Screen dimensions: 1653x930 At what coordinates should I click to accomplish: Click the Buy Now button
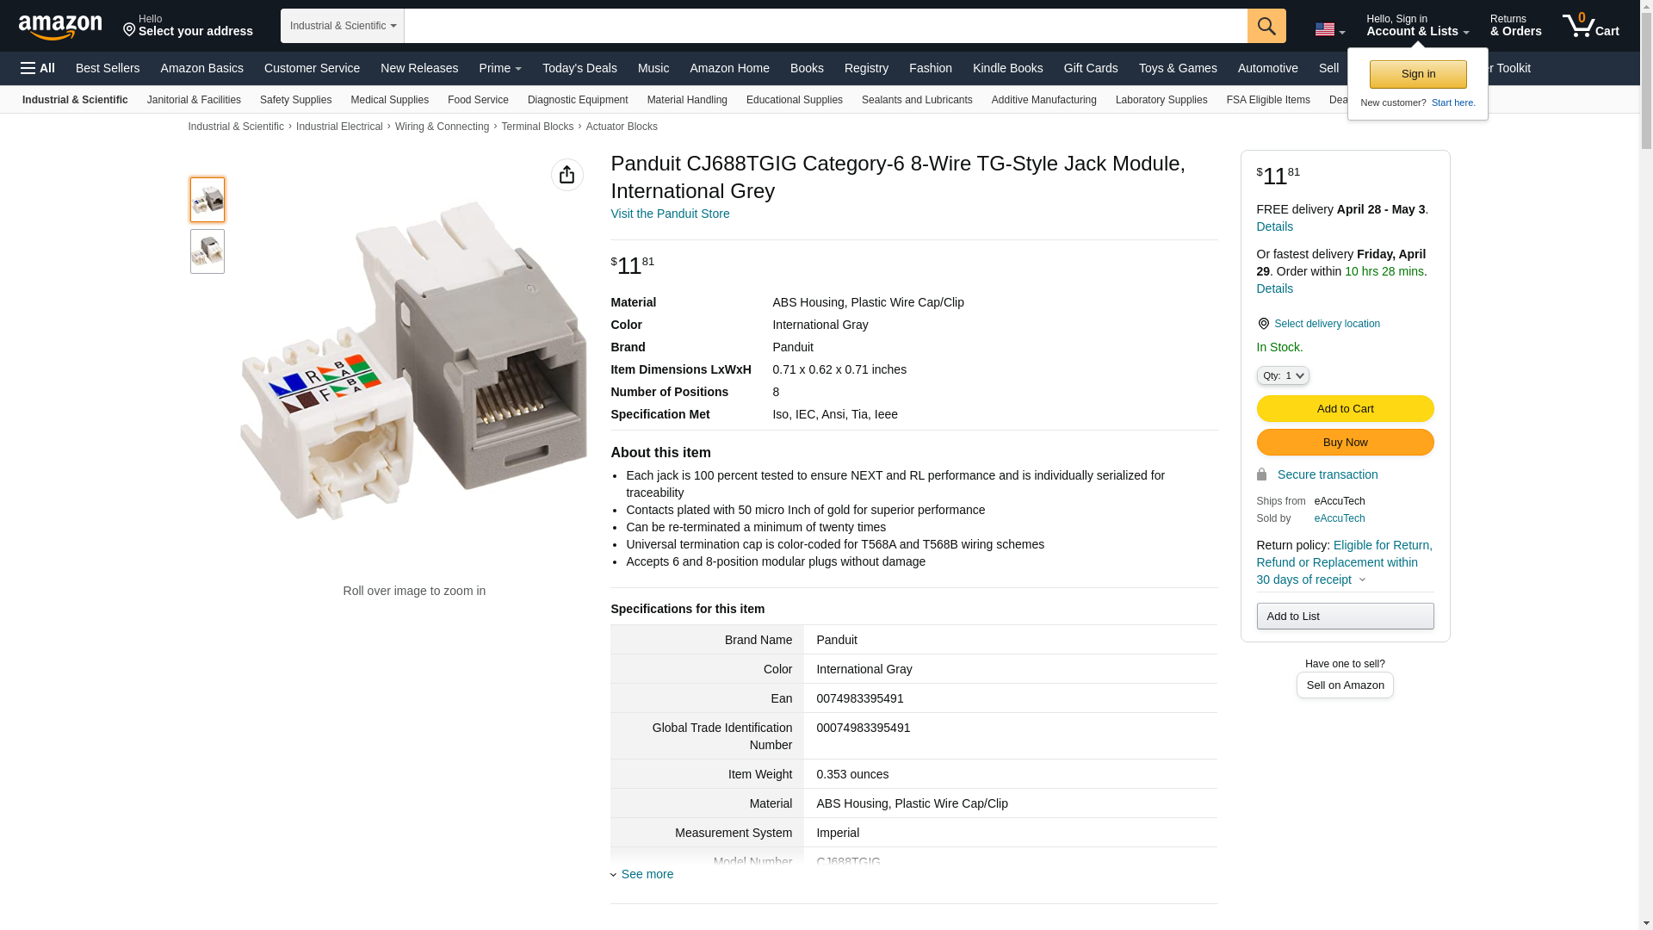1345,443
